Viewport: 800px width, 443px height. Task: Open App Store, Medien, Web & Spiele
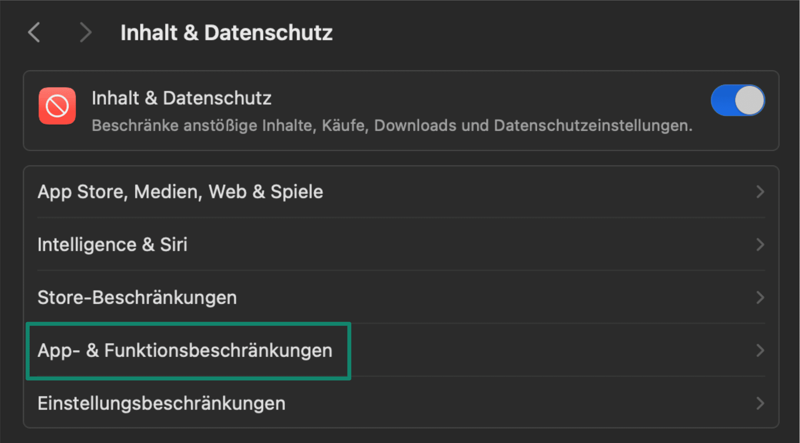click(180, 192)
